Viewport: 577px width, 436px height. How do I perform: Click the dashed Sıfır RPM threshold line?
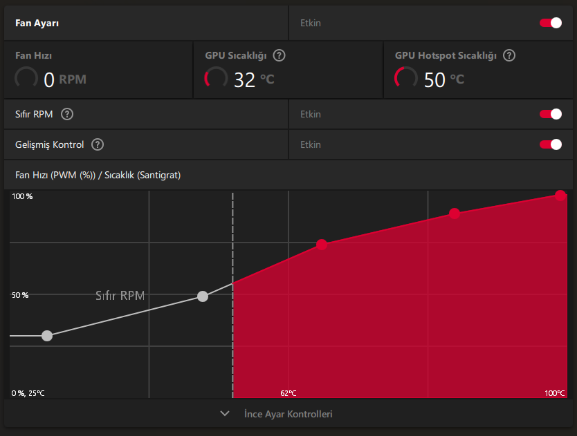click(232, 294)
